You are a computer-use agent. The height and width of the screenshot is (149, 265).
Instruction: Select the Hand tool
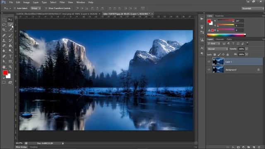click(x=4, y=67)
